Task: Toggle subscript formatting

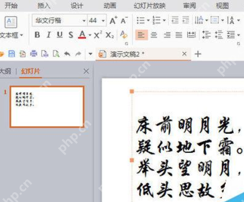Action: (110, 35)
